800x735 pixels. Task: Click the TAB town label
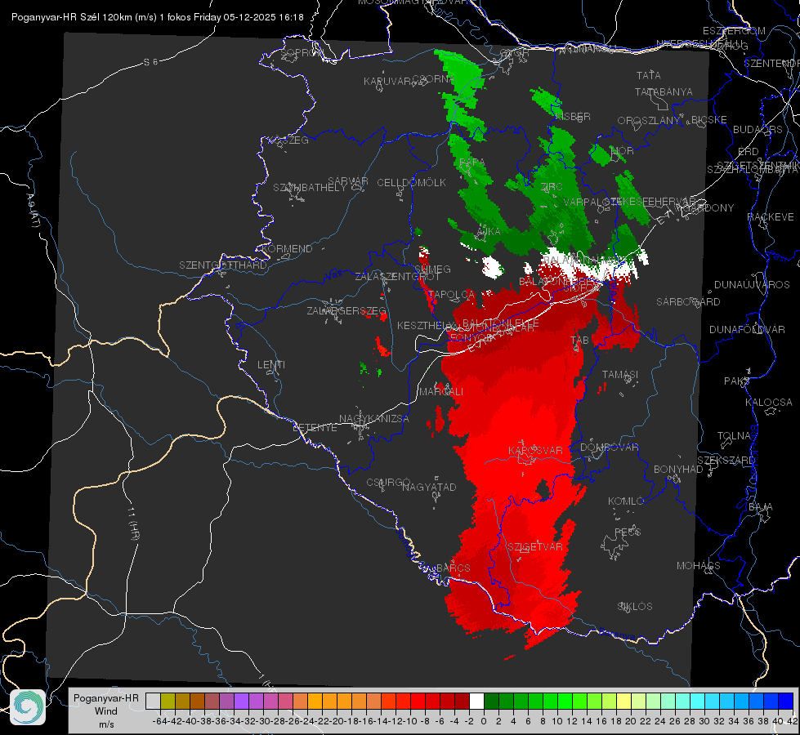(x=579, y=341)
